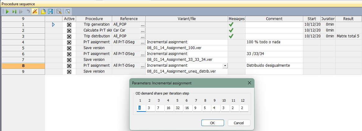Click the Procedure column header

tap(94, 19)
